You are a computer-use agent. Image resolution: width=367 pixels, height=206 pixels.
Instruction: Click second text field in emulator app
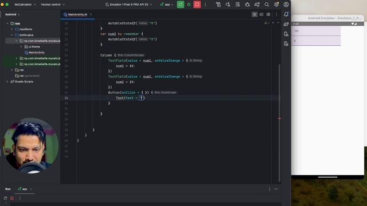[x=316, y=41]
